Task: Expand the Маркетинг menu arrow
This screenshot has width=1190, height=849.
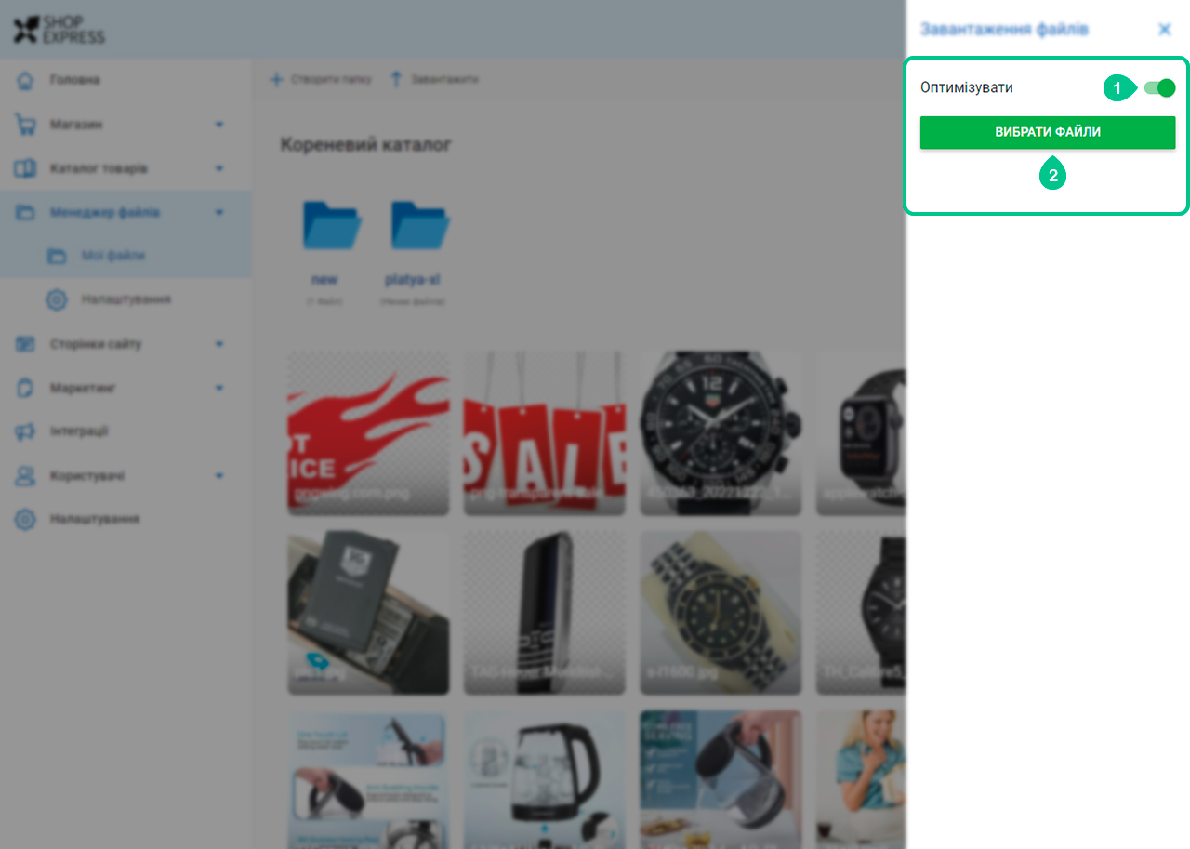Action: tap(219, 388)
